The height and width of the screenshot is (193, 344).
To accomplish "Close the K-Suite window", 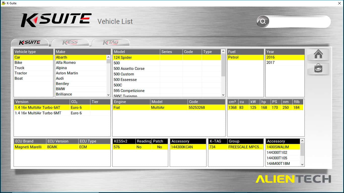I will (x=339, y=3).
